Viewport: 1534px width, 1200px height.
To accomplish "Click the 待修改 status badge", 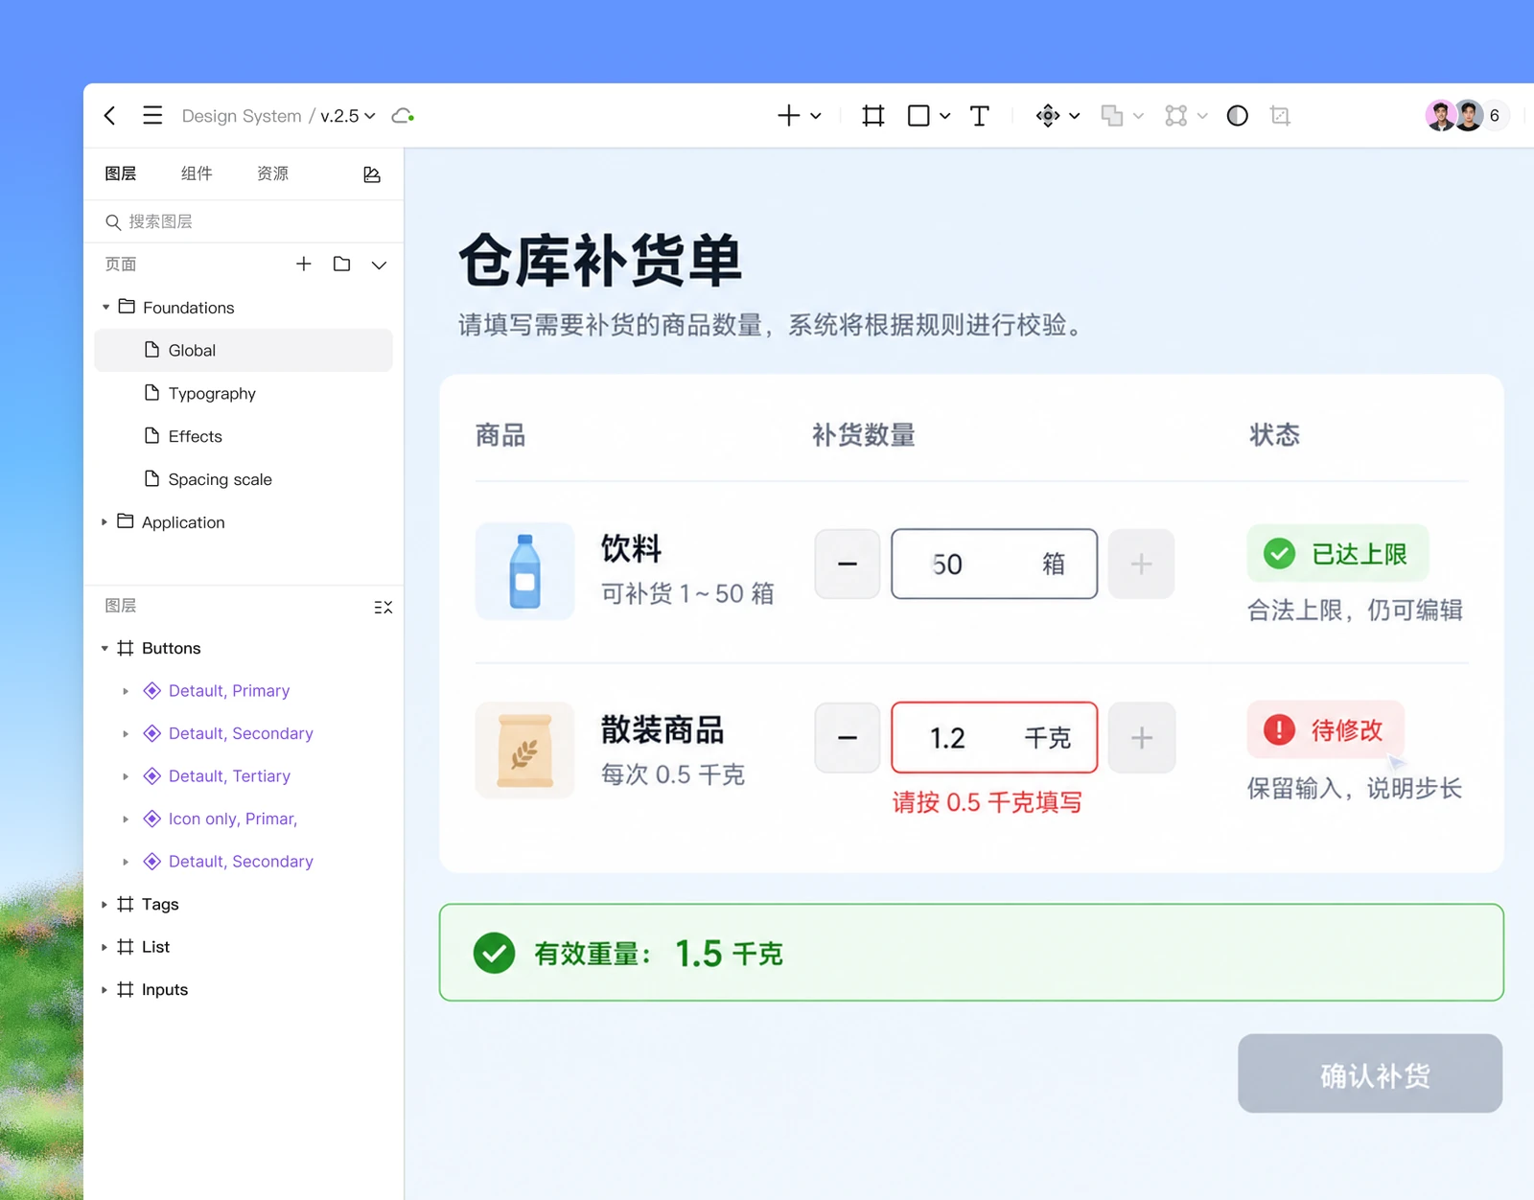I will 1326,730.
